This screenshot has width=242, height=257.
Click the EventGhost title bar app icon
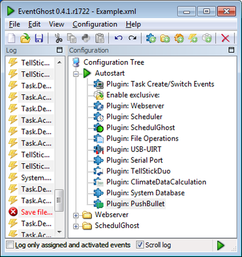[x=10, y=11]
